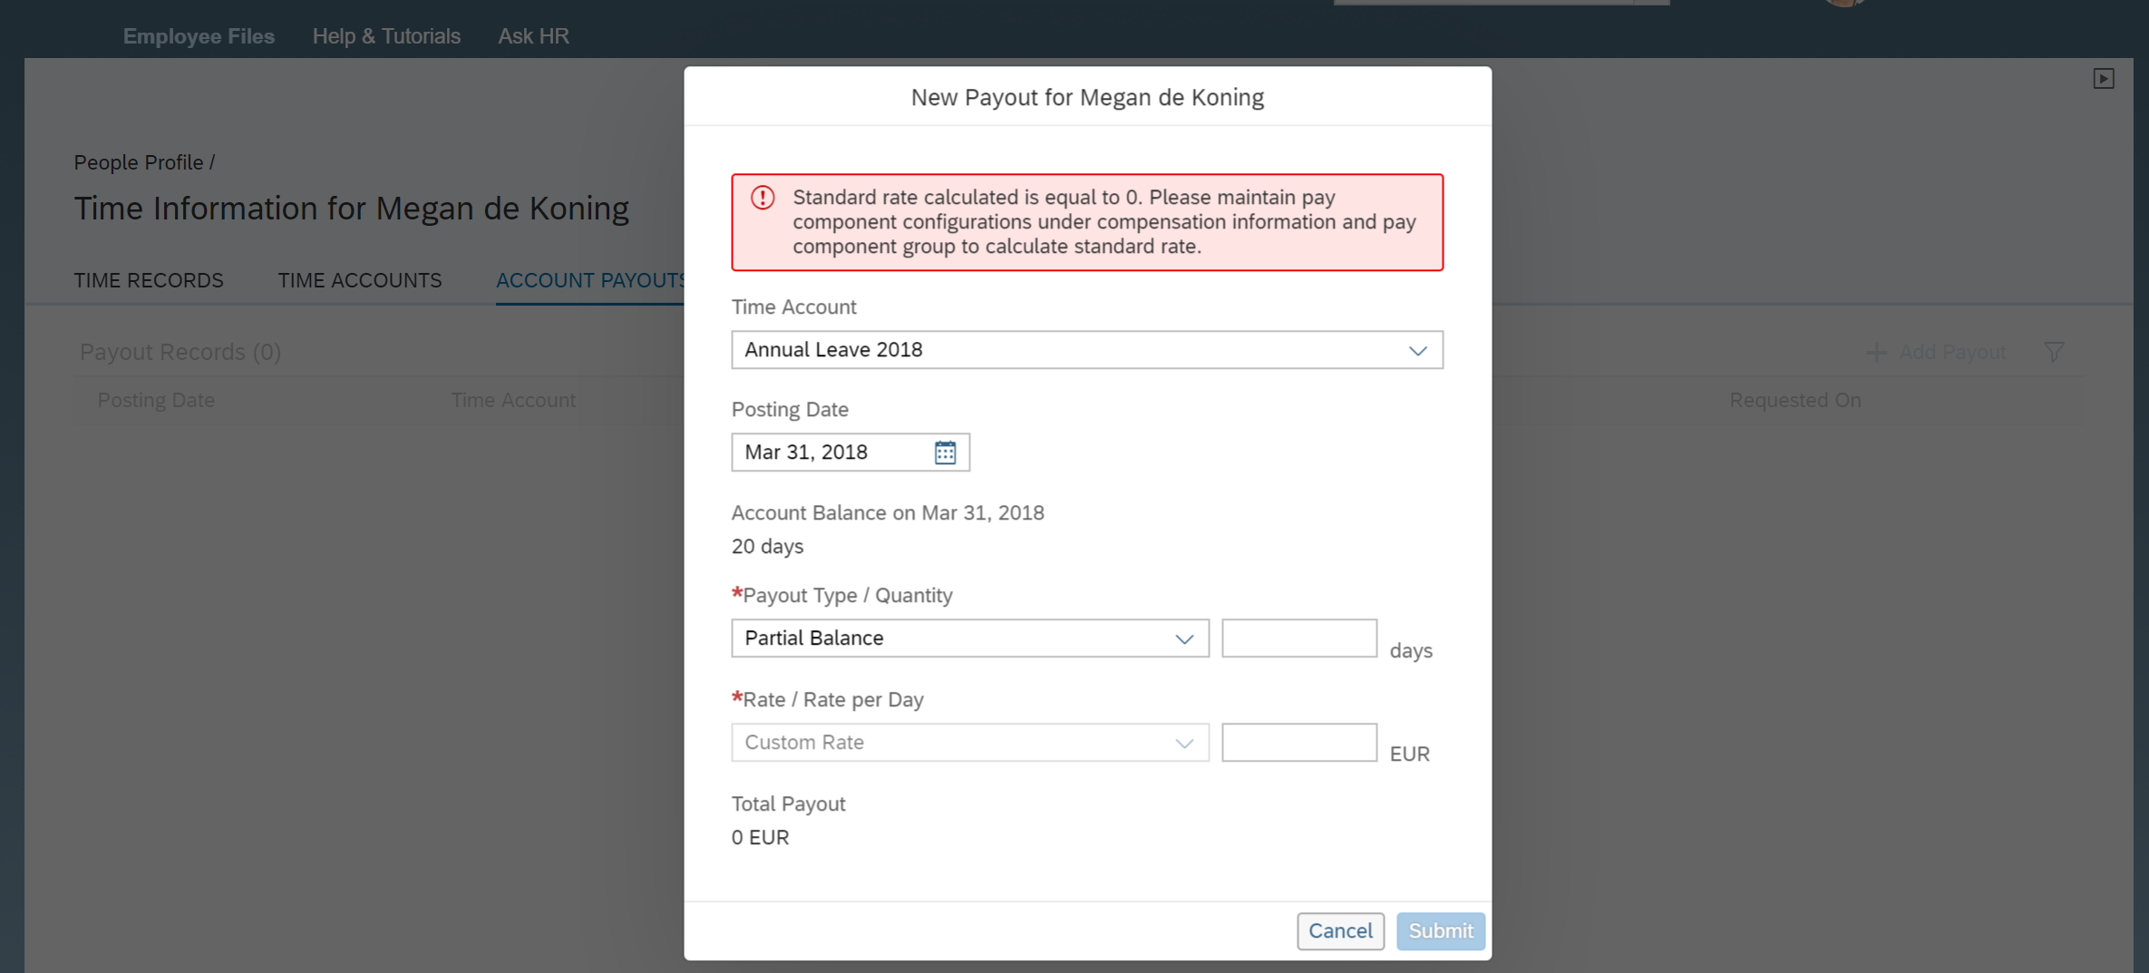
Task: Click the filter icon beside Add Payout
Action: coord(2055,352)
